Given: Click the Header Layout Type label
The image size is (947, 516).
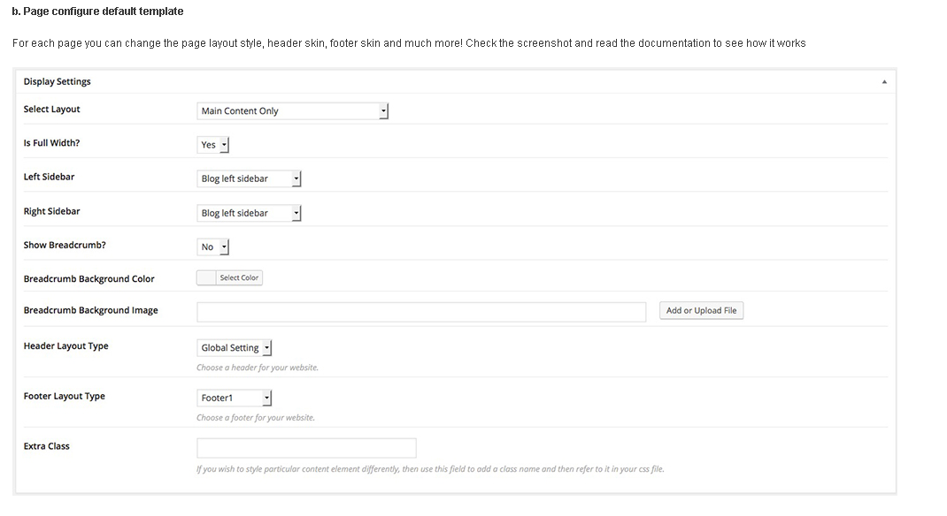Looking at the screenshot, I should point(65,346).
